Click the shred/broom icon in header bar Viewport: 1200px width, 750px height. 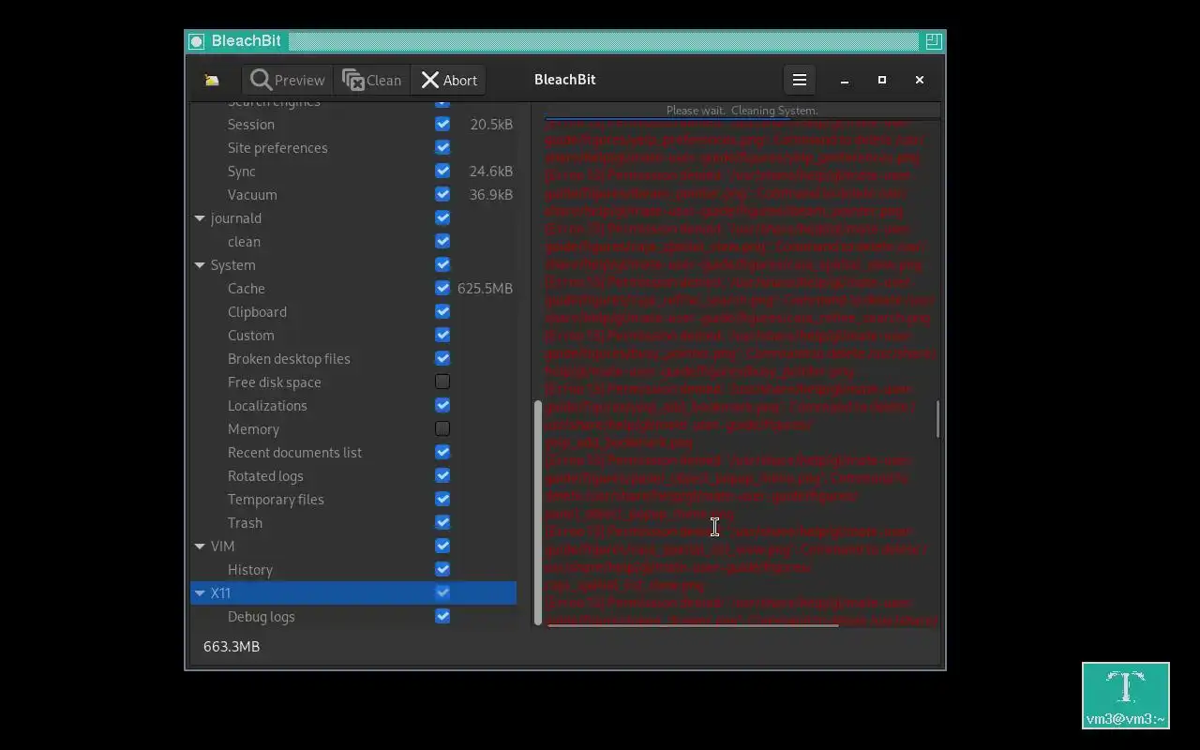212,81
